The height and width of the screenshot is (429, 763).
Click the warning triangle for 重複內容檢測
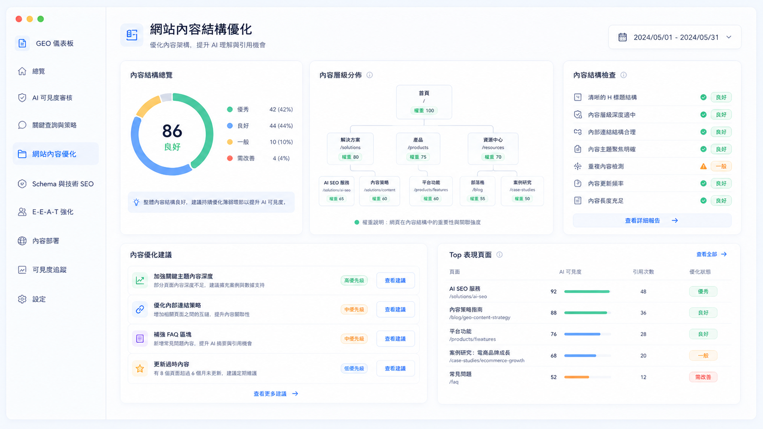coord(703,166)
